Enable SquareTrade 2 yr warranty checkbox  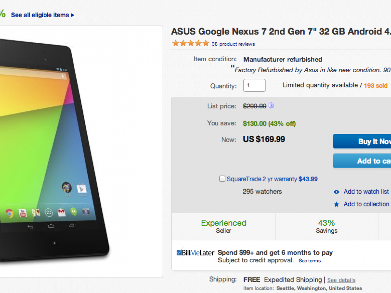click(x=222, y=179)
